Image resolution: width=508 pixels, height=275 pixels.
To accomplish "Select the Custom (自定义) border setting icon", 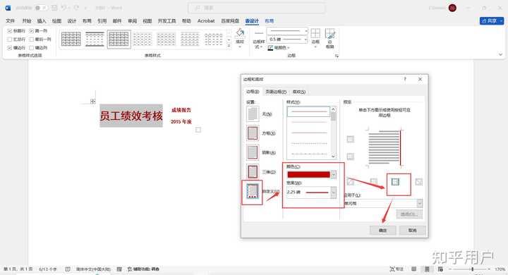I will 252,191.
